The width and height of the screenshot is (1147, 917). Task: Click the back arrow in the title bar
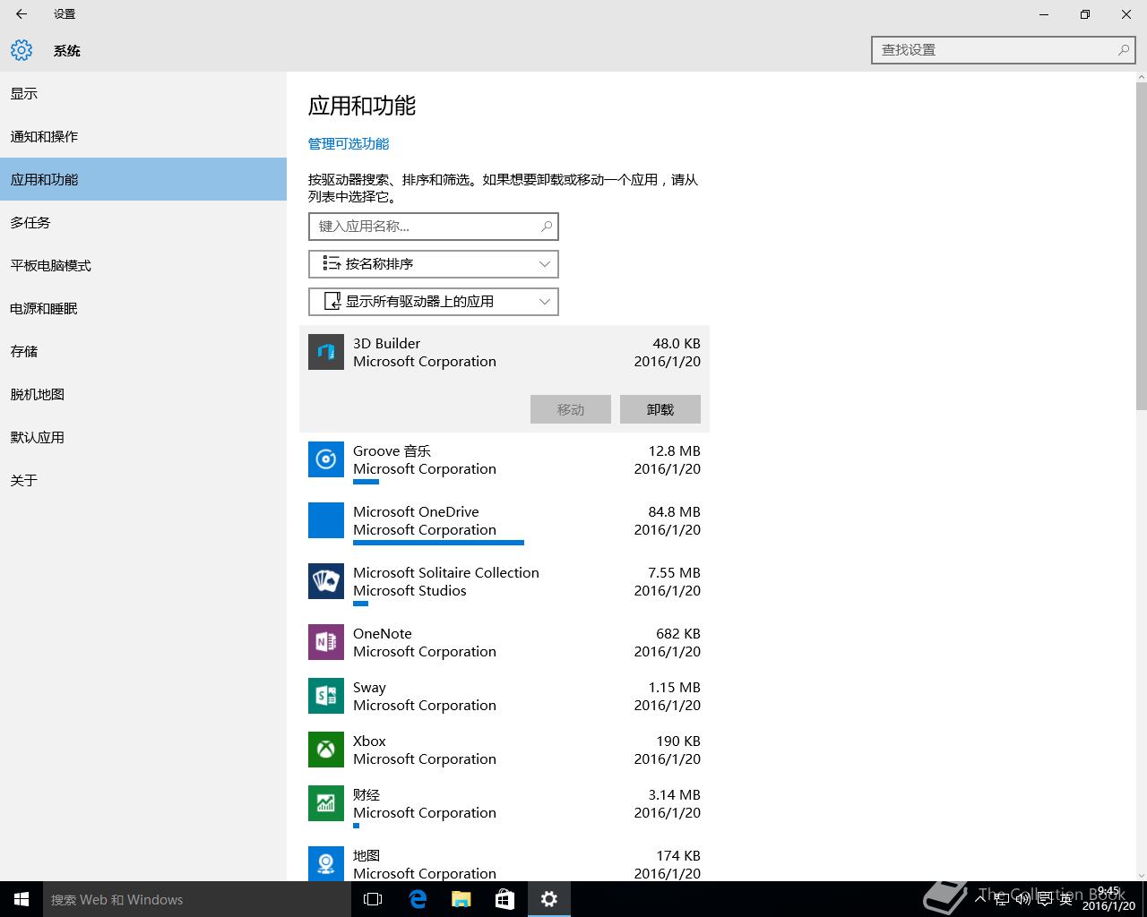22,14
